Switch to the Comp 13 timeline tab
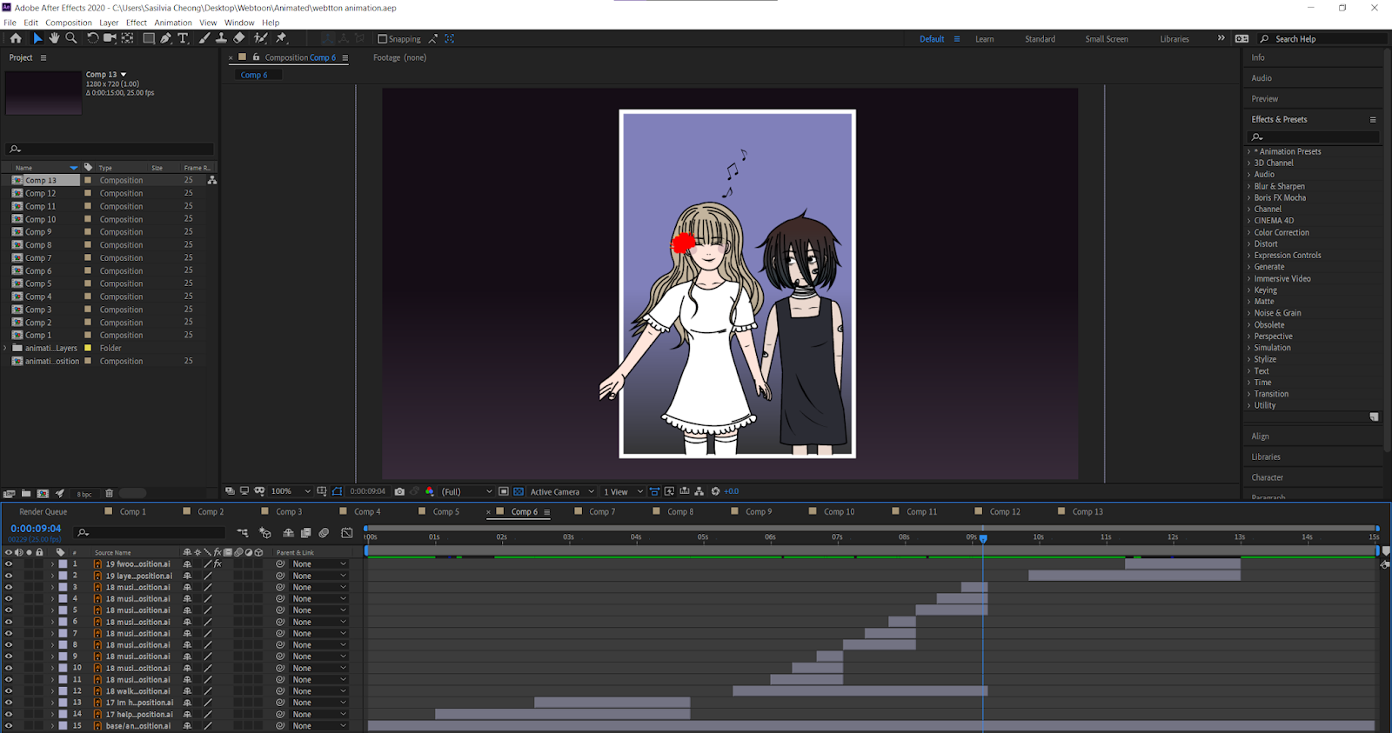 1087,511
